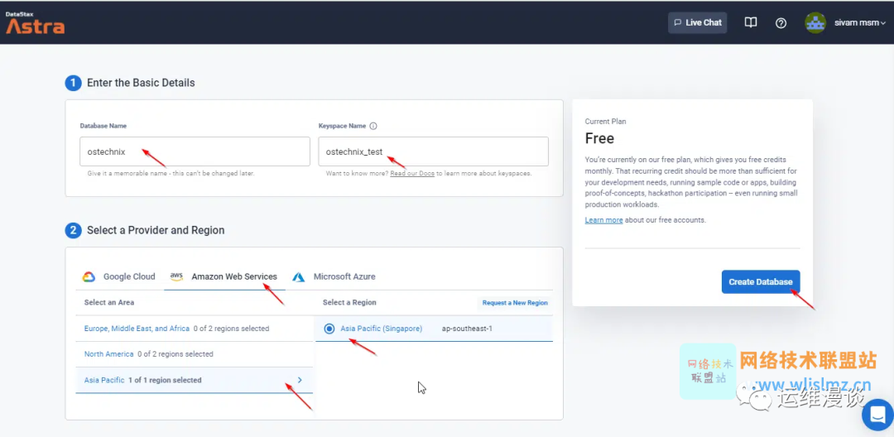Click the Microsoft Azure logo icon
Image resolution: width=894 pixels, height=437 pixels.
[299, 277]
